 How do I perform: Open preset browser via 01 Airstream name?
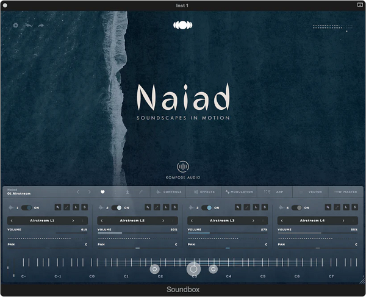coord(19,193)
